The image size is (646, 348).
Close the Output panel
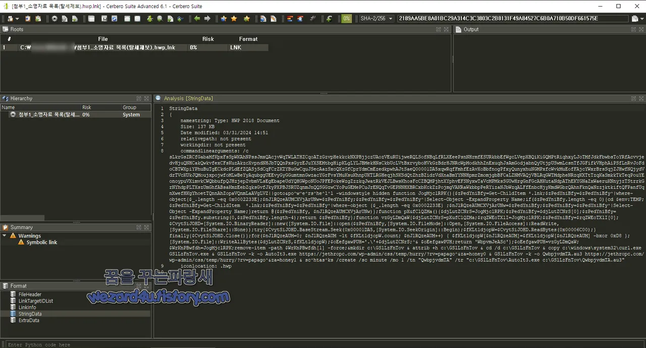(x=641, y=29)
